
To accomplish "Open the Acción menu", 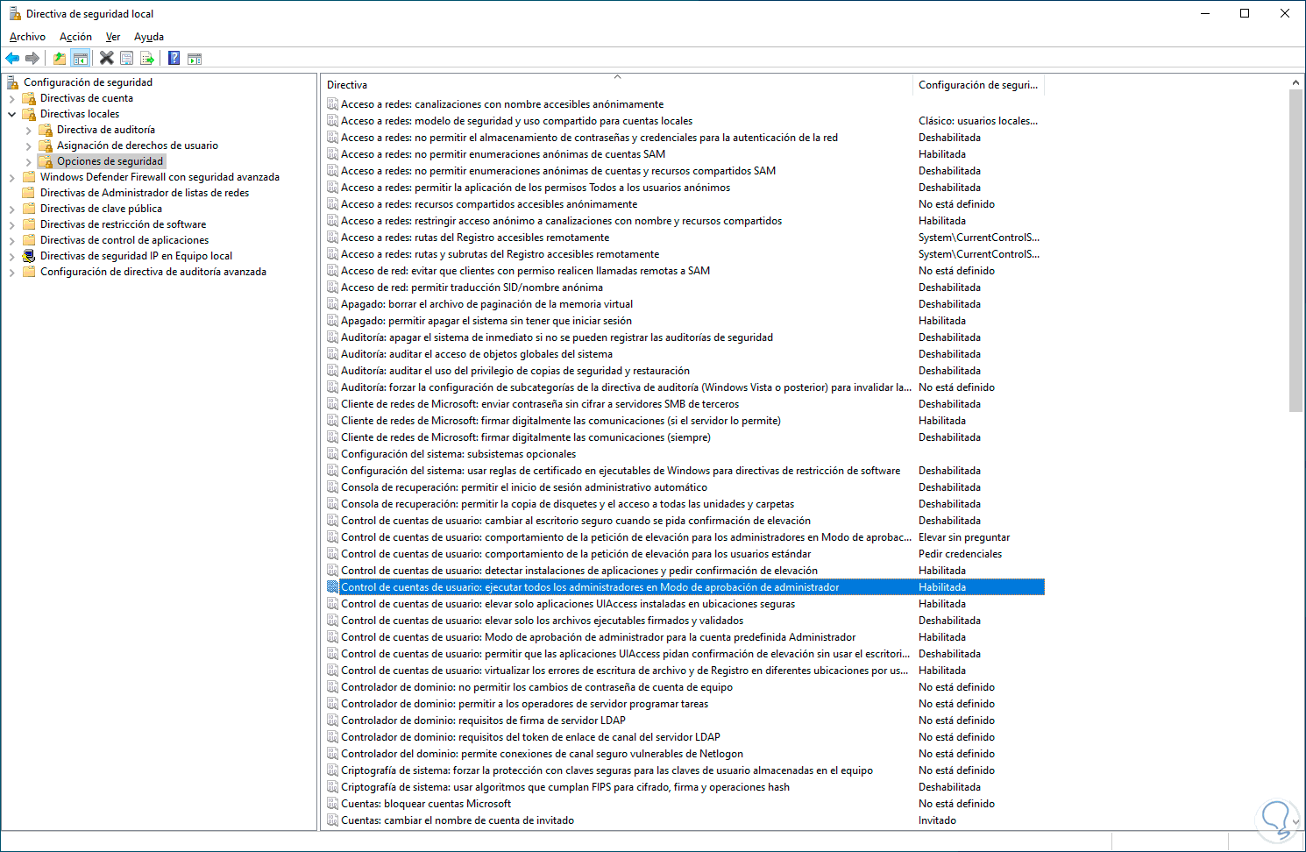I will [75, 37].
